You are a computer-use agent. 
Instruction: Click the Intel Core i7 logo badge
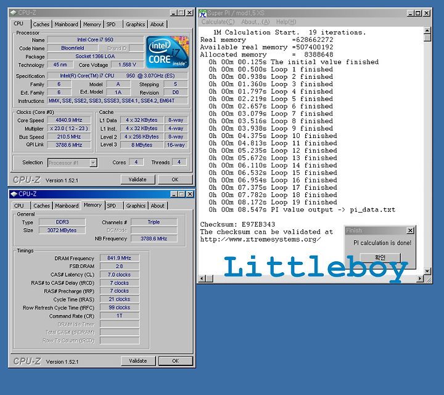tap(167, 52)
